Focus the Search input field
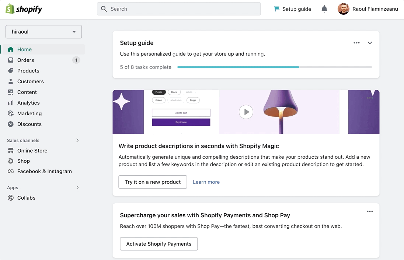Image resolution: width=404 pixels, height=260 pixels. (x=179, y=9)
